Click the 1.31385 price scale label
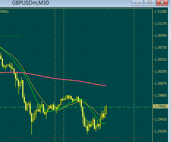 point(160,12)
